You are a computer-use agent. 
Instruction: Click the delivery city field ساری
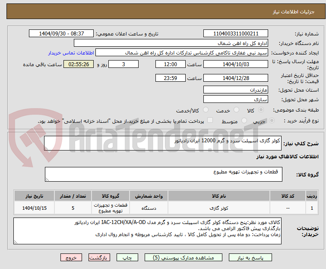click(x=236, y=99)
